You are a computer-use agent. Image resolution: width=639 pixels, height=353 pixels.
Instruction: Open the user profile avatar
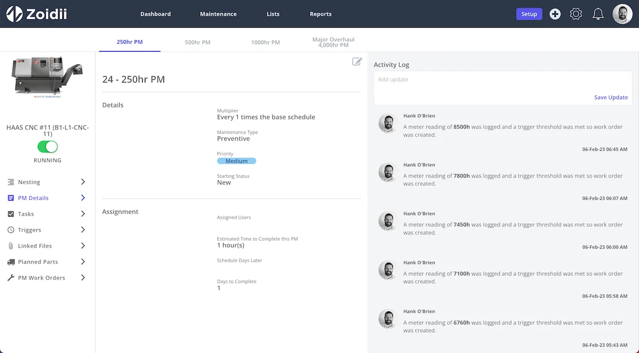click(622, 14)
